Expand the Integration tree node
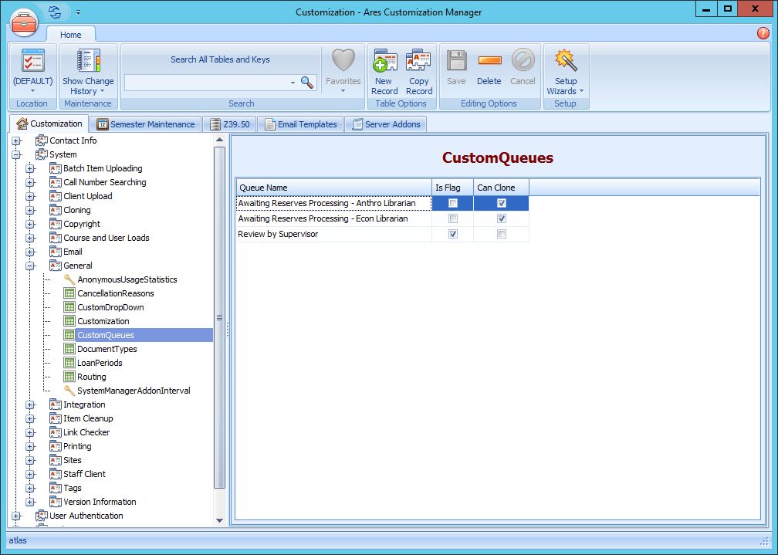778x555 pixels. (x=30, y=404)
